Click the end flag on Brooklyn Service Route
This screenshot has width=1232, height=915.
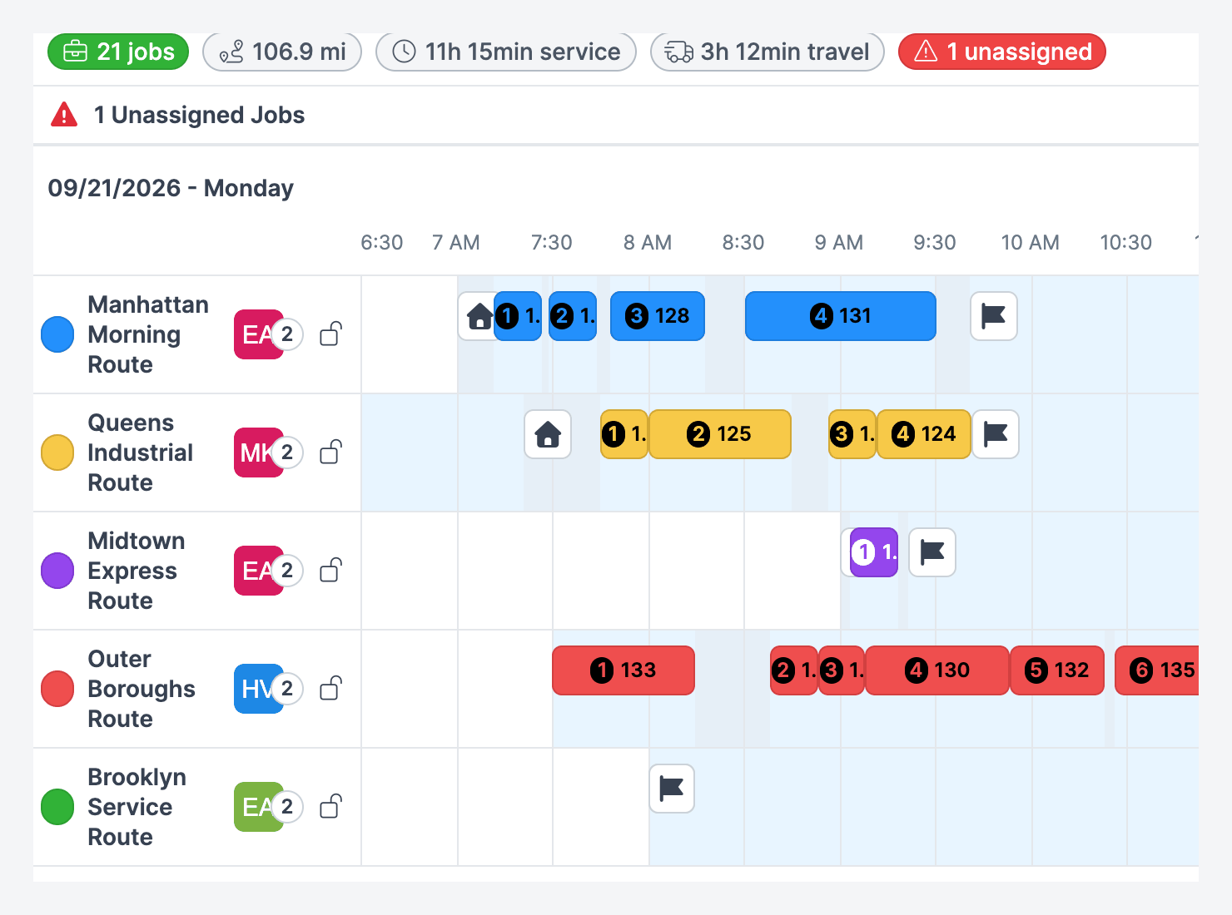[672, 789]
